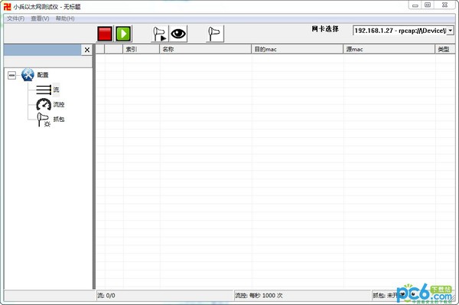Click the green play/start button
Image resolution: width=459 pixels, height=305 pixels.
pyautogui.click(x=123, y=34)
